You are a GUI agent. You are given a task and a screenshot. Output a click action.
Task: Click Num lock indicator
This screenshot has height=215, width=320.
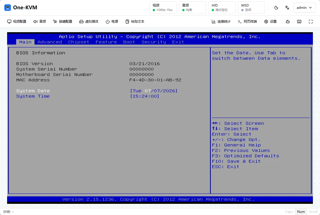pyautogui.click(x=301, y=212)
